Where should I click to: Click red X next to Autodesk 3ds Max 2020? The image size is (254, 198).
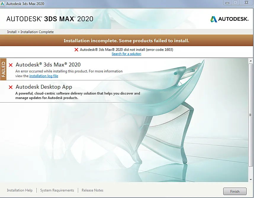(x=11, y=65)
